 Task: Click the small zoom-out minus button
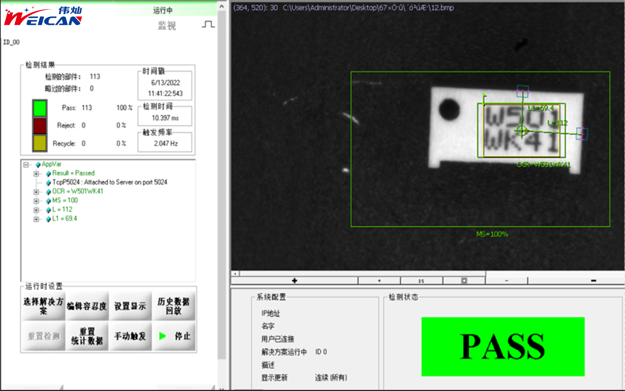click(x=507, y=281)
